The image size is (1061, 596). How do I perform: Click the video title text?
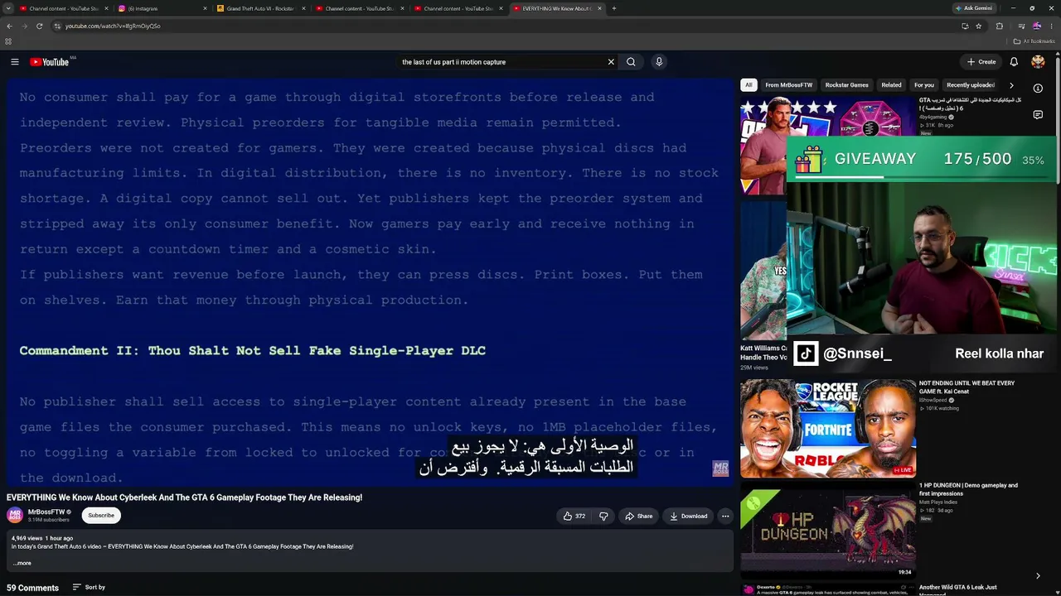pos(184,497)
